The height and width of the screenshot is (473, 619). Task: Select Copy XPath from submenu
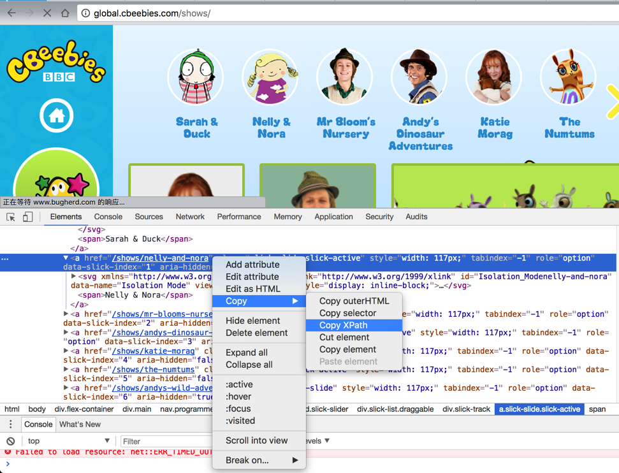click(354, 325)
